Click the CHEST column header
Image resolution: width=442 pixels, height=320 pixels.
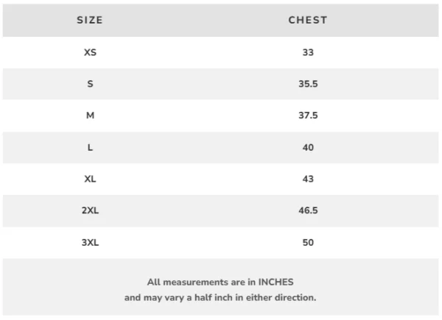click(308, 20)
